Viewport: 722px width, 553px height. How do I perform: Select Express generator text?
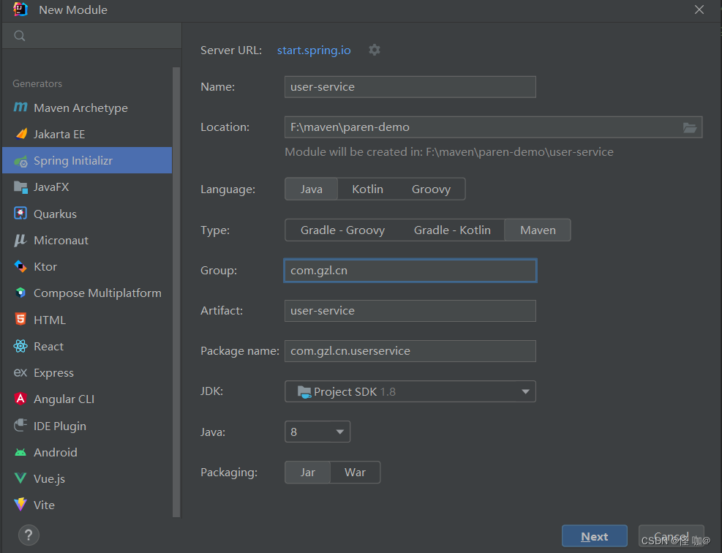[53, 372]
